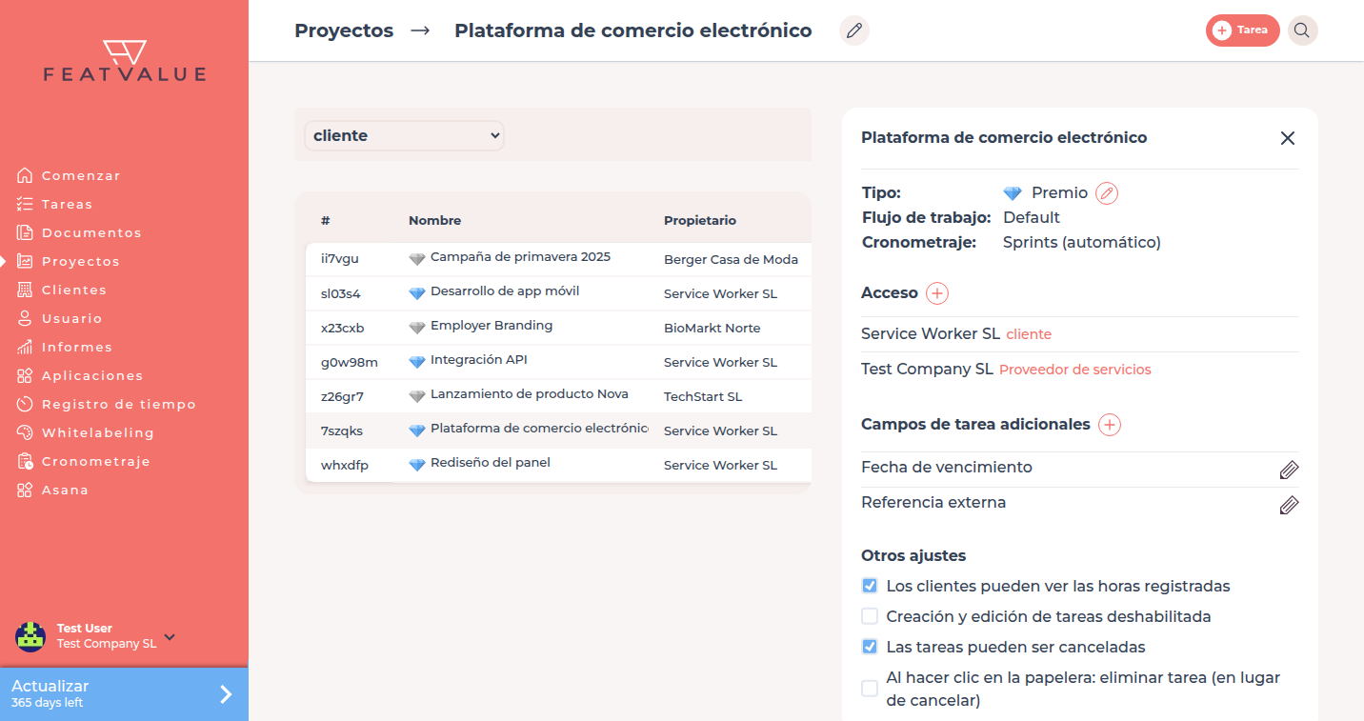The width and height of the screenshot is (1364, 721).
Task: Click the diamond icon for Integración API
Action: 416,362
